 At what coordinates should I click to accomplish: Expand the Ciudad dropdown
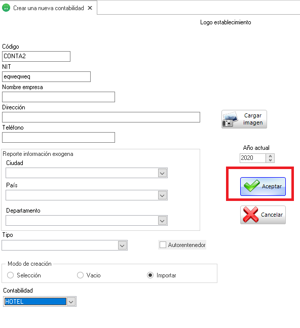coord(162,173)
